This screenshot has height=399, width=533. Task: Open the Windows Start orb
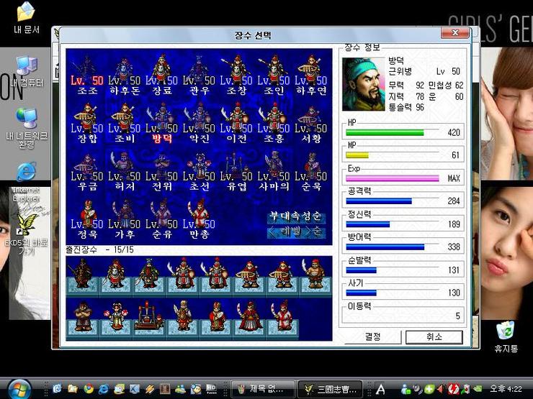pyautogui.click(x=19, y=389)
